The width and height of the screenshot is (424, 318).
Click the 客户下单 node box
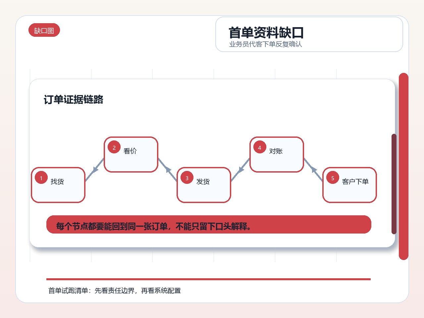(x=349, y=185)
